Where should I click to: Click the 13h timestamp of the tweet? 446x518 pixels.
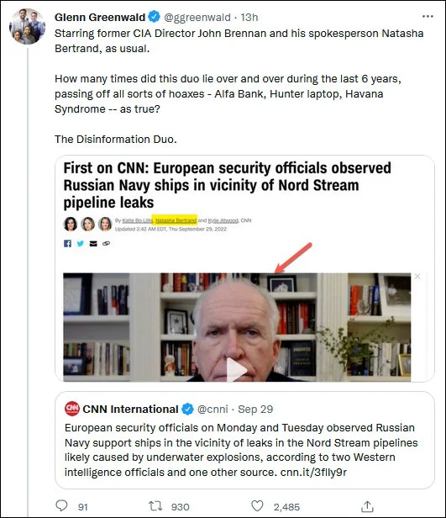coord(249,17)
